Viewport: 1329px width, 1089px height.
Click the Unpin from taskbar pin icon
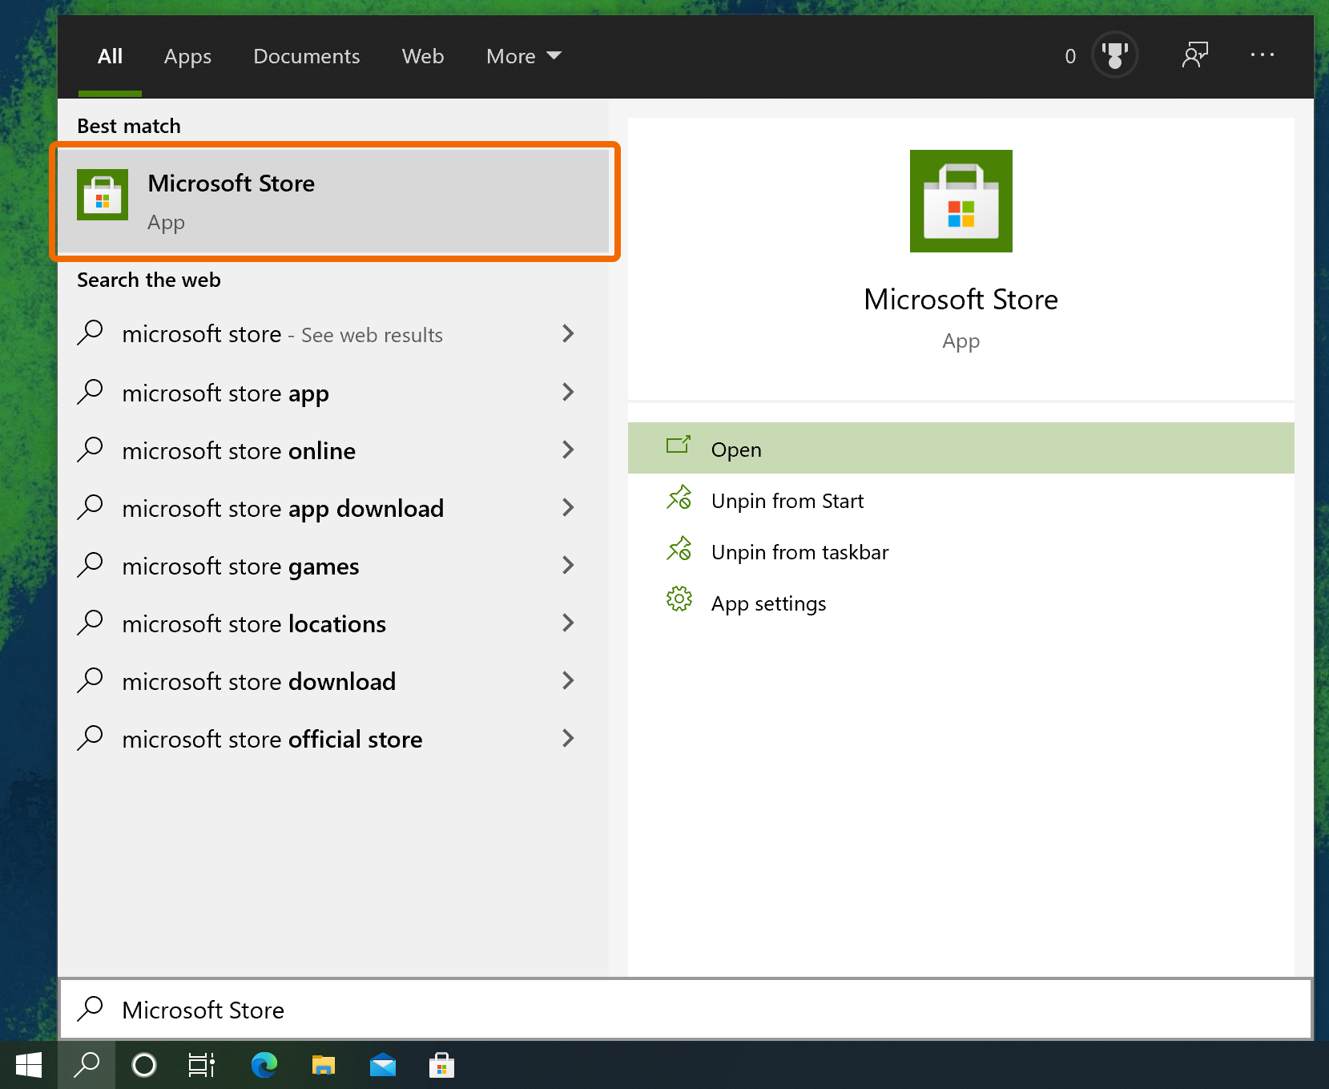pyautogui.click(x=679, y=550)
